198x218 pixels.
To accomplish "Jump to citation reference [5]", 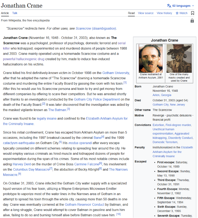I will tap(60, 142).
